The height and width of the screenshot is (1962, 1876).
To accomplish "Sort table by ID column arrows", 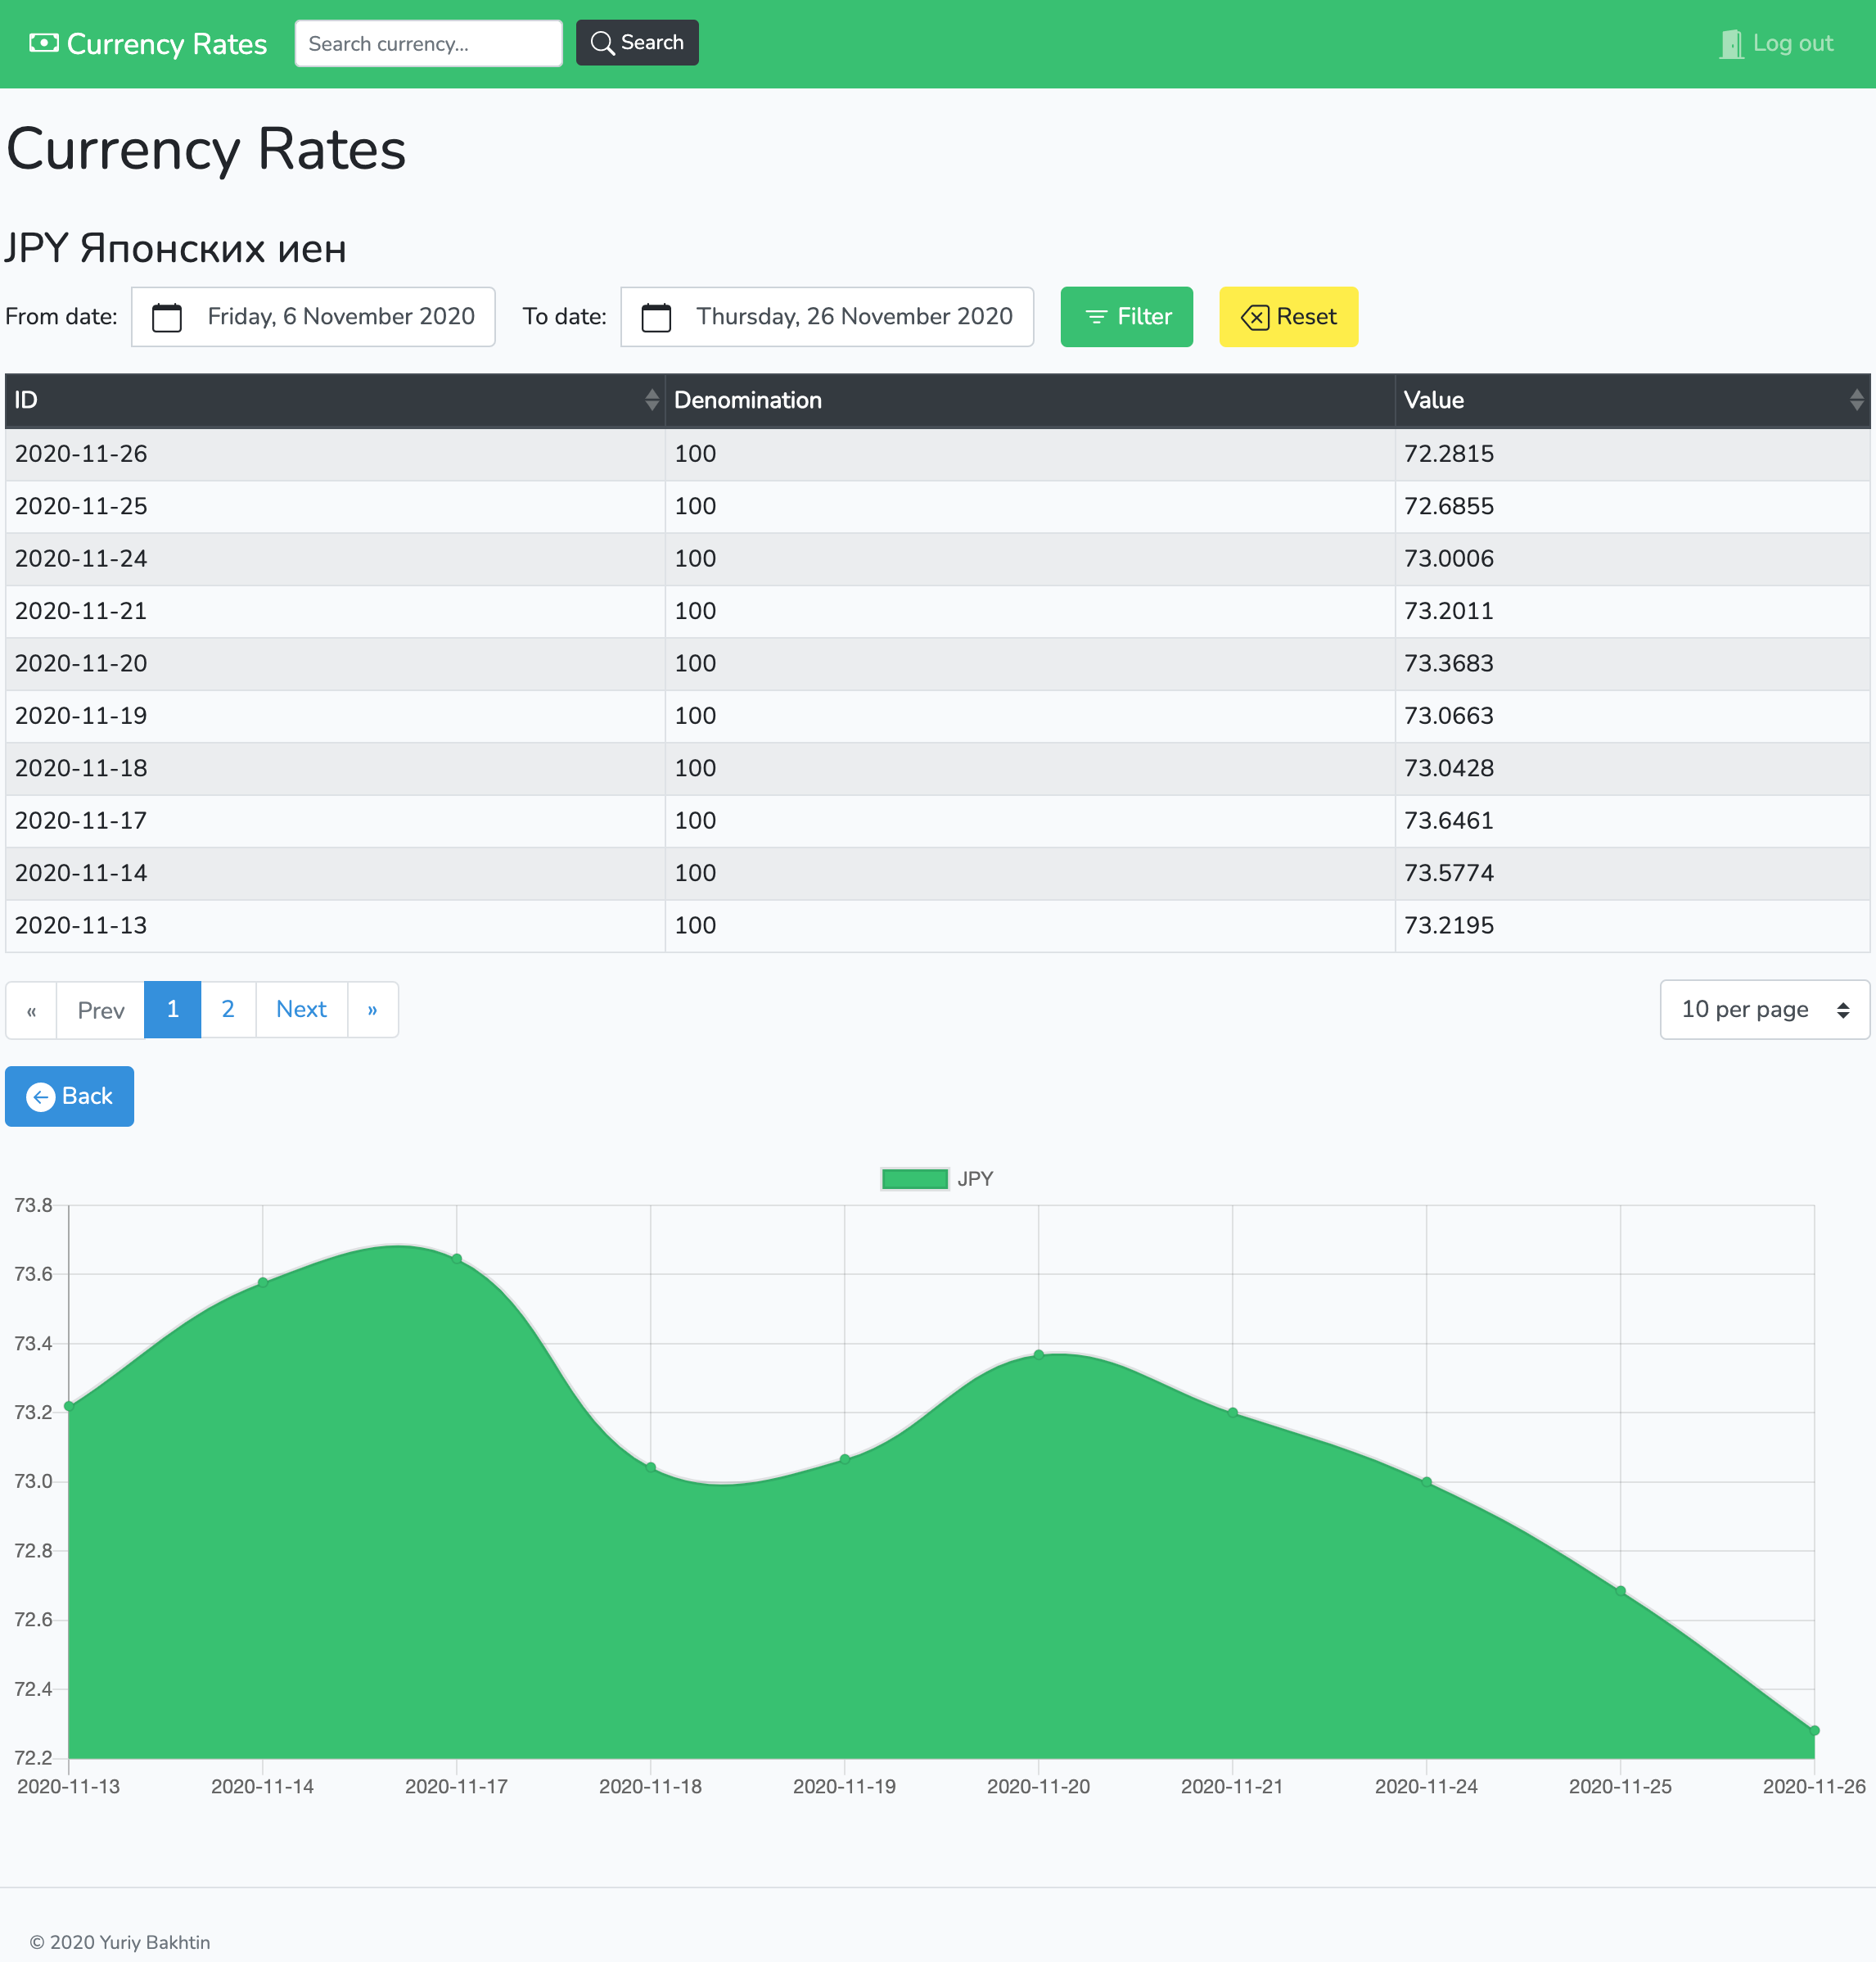I will 651,400.
